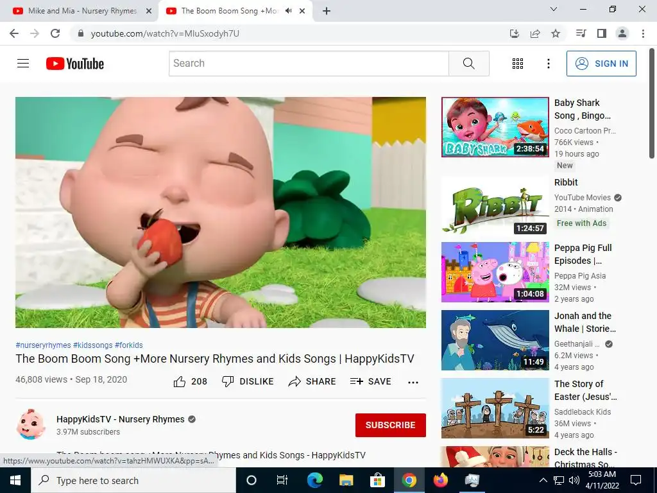Open File Explorer from taskbar
The height and width of the screenshot is (493, 657).
346,480
